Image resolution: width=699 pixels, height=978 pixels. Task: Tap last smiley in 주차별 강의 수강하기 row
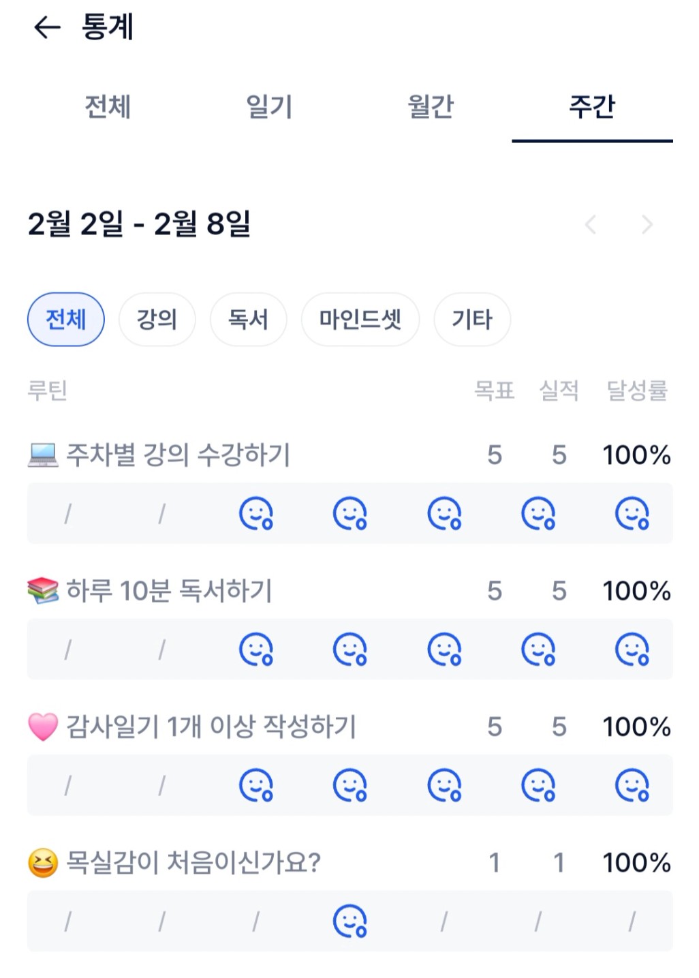pyautogui.click(x=632, y=513)
